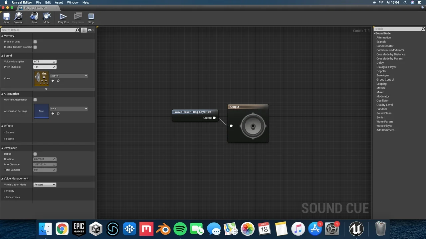Open the sound class browse magnifier icon
Viewport: 426px width, 239px height.
(58, 81)
